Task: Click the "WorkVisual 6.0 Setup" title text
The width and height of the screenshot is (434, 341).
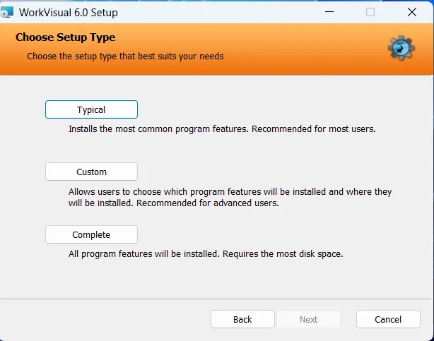Action: click(x=69, y=13)
